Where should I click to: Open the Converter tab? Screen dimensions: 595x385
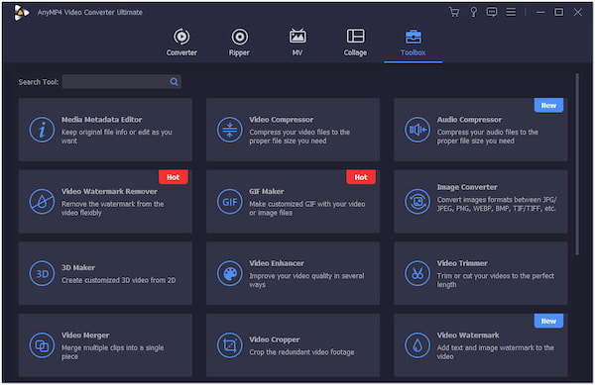pyautogui.click(x=181, y=42)
